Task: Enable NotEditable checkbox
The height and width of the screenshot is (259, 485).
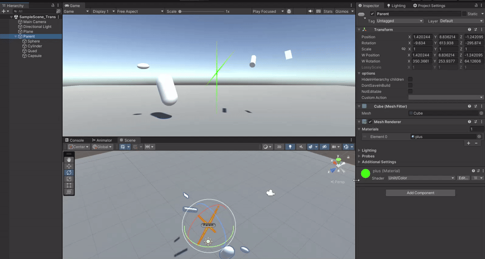Action: 410,91
